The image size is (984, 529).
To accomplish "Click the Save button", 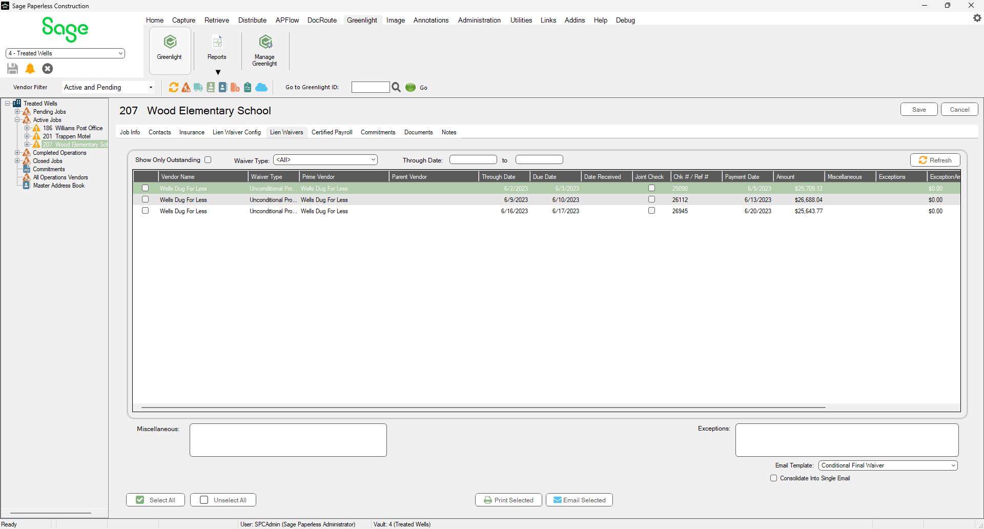I will [x=919, y=109].
